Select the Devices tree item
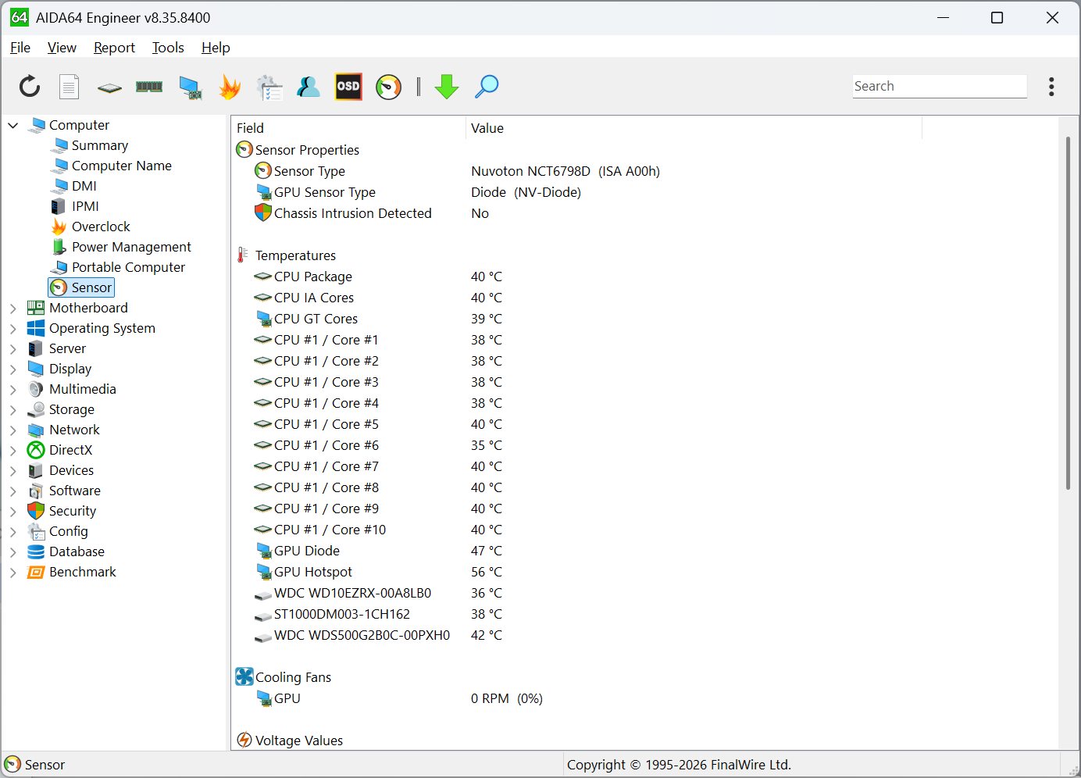Image resolution: width=1081 pixels, height=778 pixels. point(71,470)
